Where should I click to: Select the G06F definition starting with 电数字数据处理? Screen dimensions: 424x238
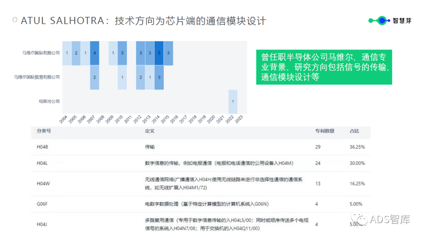pos(207,204)
